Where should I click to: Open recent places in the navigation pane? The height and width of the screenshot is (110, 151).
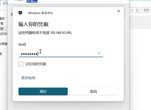(4, 34)
